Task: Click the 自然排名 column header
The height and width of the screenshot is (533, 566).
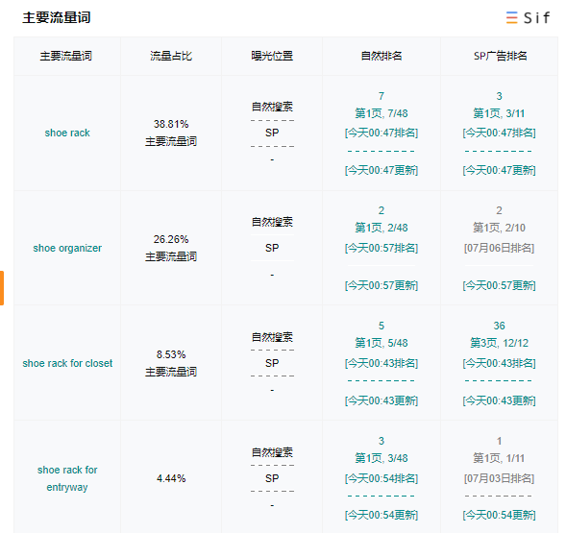Action: click(381, 56)
